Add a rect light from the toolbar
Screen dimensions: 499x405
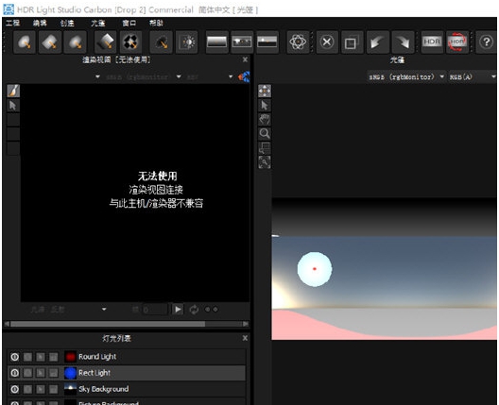click(50, 42)
